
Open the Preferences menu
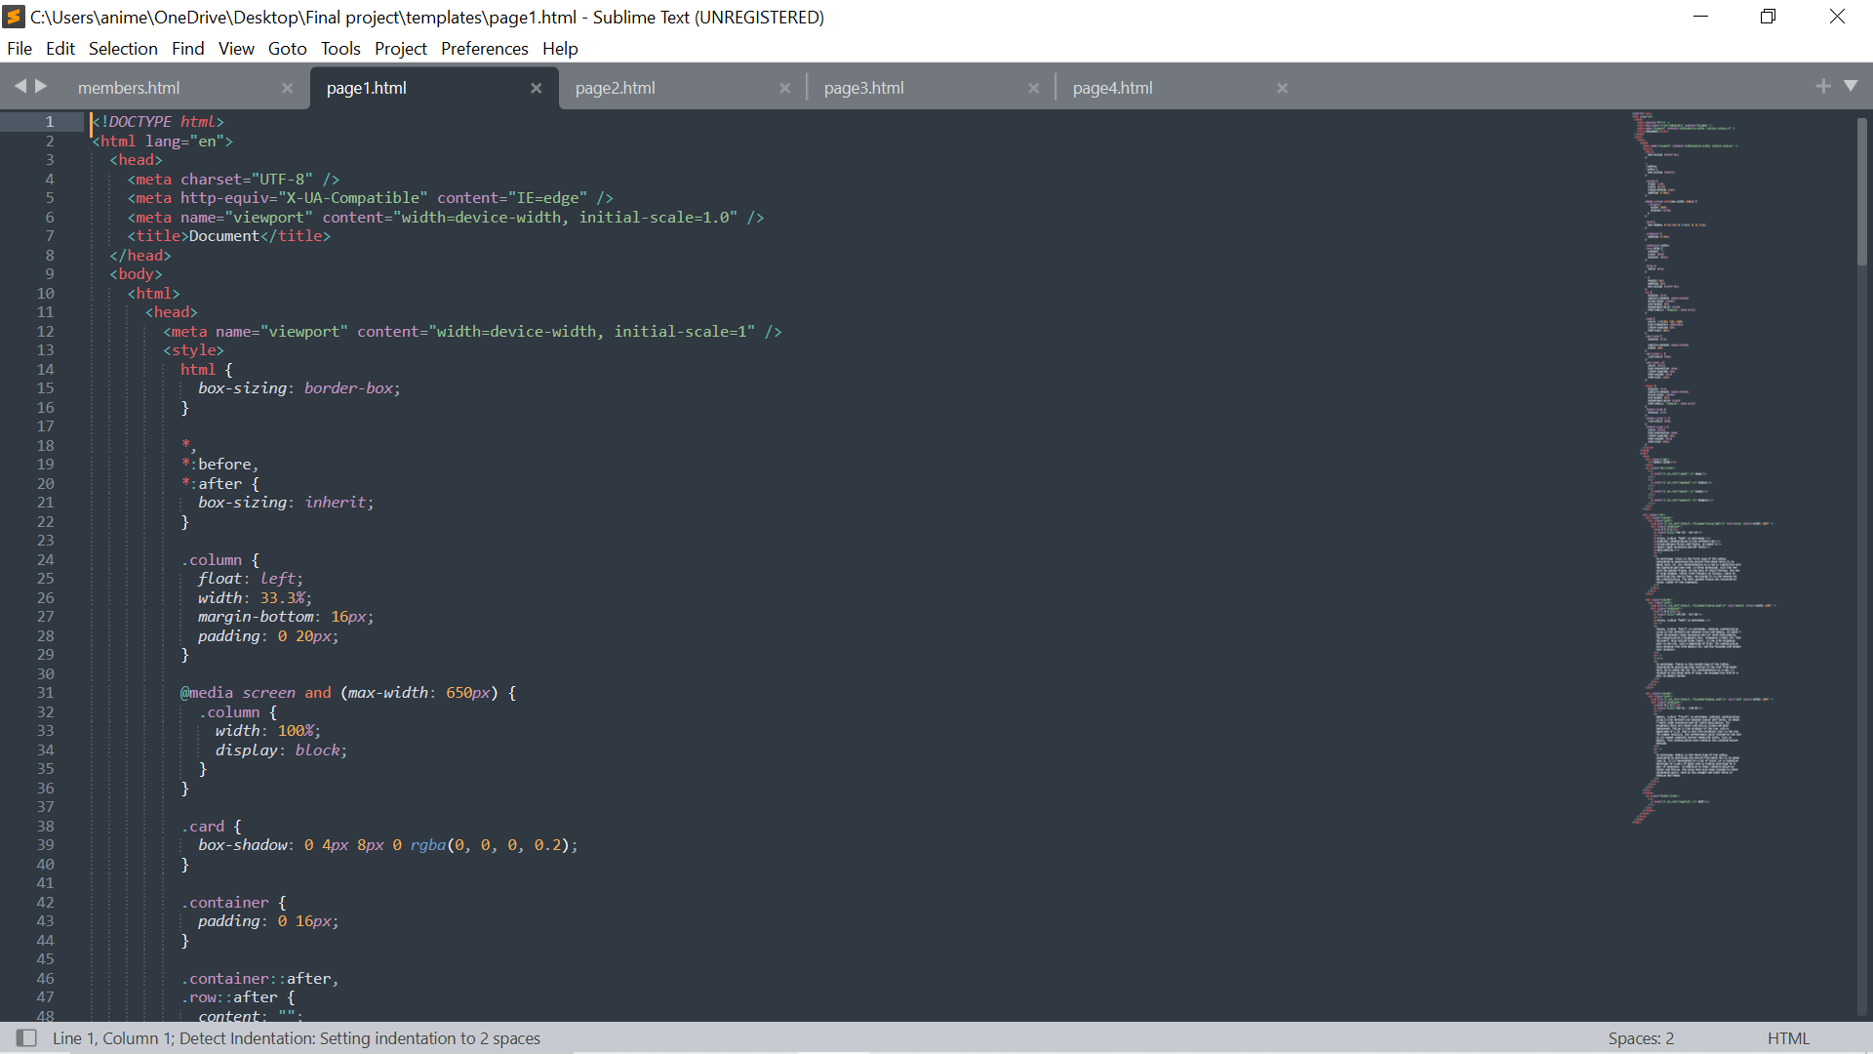click(484, 49)
